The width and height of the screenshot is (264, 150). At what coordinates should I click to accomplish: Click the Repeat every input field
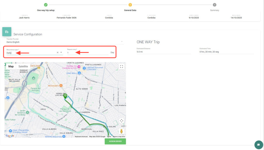(x=88, y=53)
